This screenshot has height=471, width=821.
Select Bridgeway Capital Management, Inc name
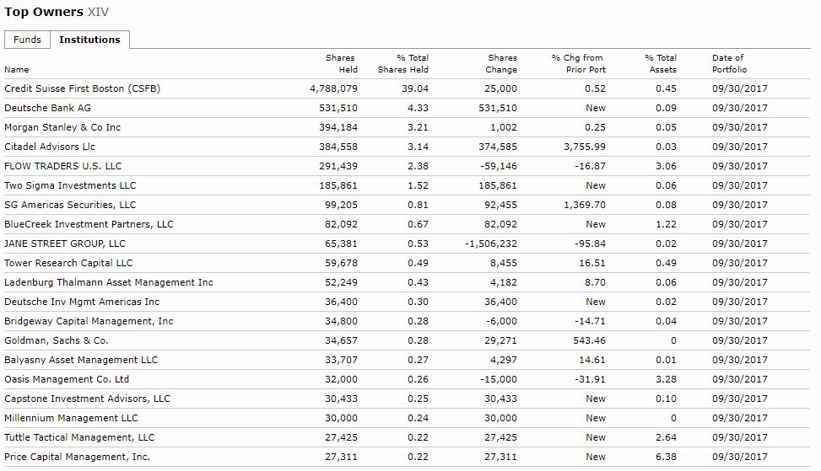point(89,321)
